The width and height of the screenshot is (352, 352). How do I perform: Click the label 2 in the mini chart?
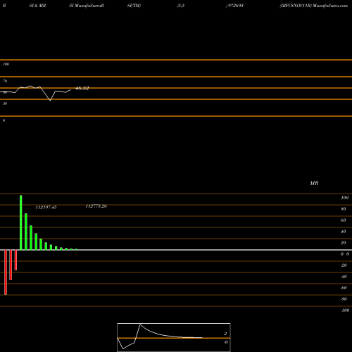pos(225,334)
